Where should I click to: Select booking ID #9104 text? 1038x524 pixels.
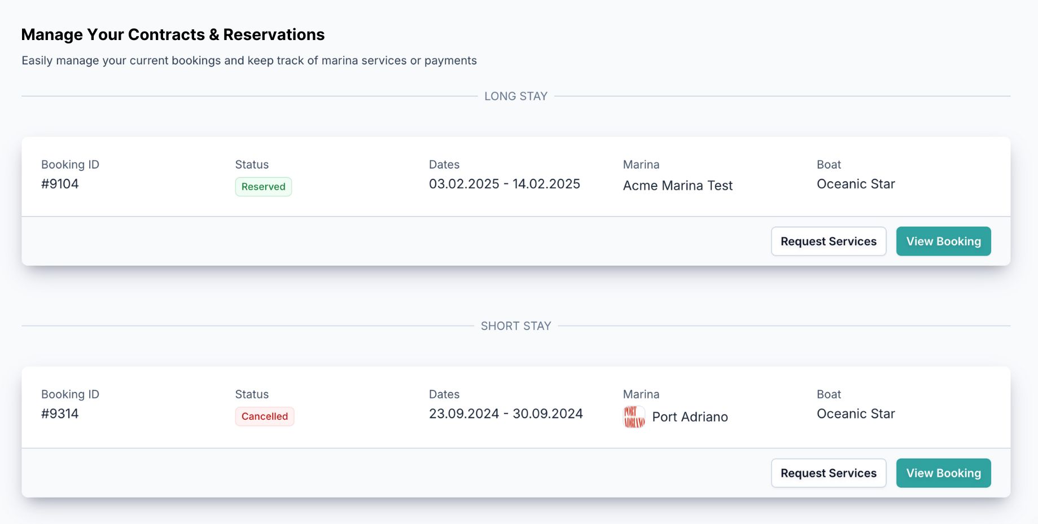pos(60,184)
